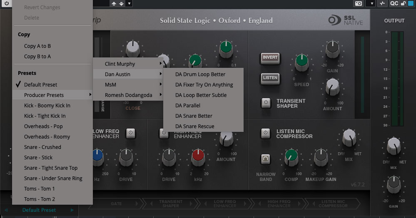Click the blue Hz knob

pyautogui.click(x=97, y=157)
